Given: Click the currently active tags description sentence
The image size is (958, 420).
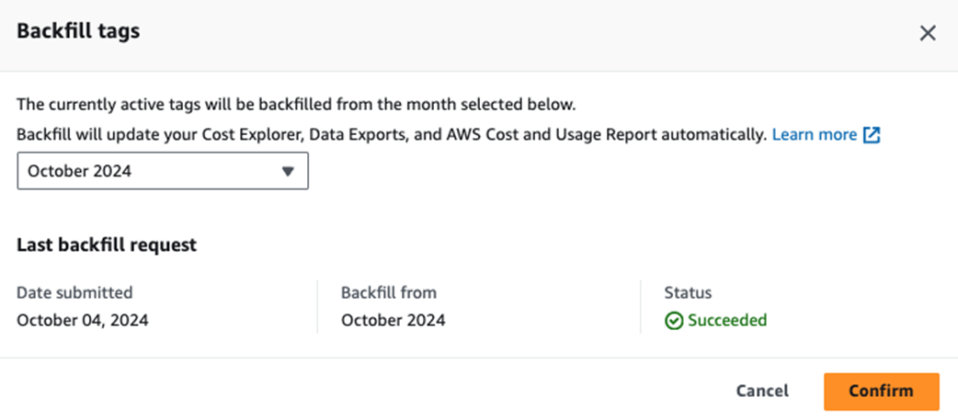Looking at the screenshot, I should tap(296, 105).
